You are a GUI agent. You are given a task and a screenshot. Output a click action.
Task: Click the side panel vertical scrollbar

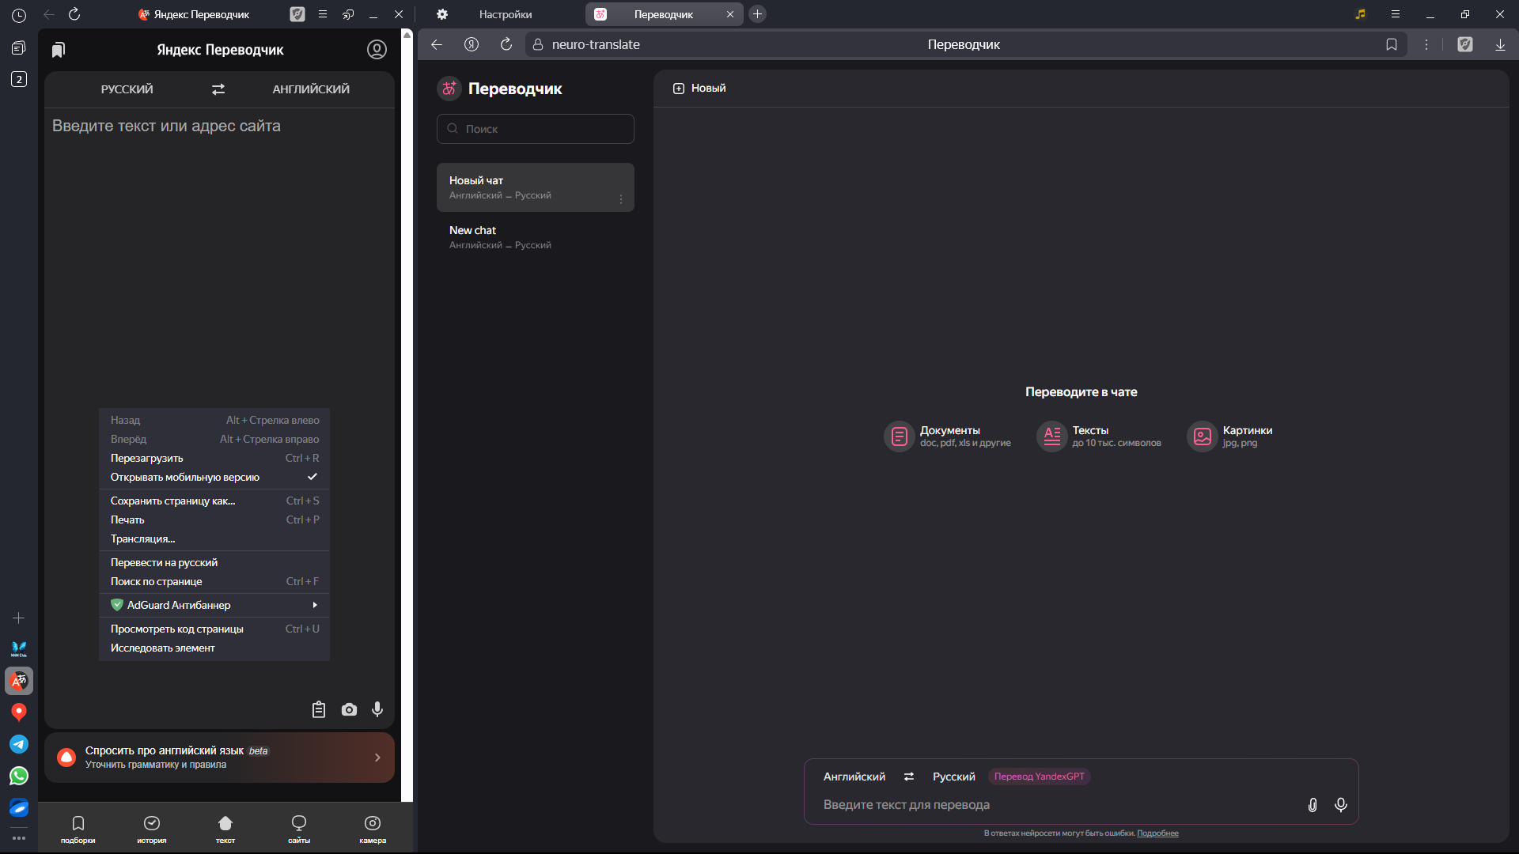[x=407, y=415]
